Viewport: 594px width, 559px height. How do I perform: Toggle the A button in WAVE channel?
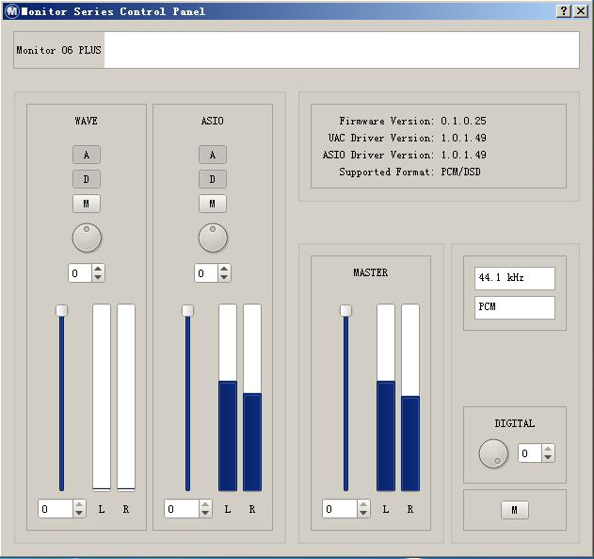tap(87, 156)
